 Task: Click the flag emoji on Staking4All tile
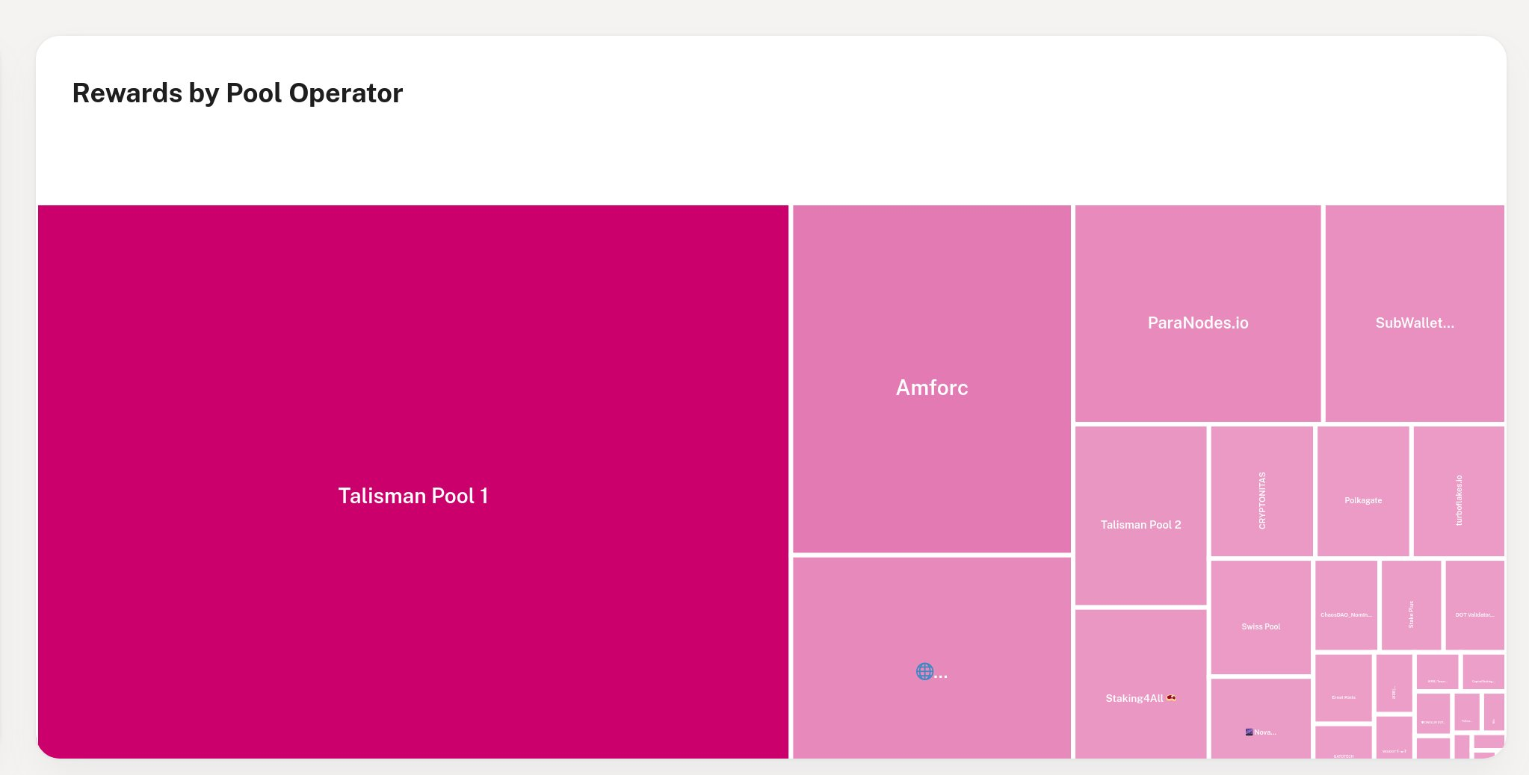(1171, 698)
